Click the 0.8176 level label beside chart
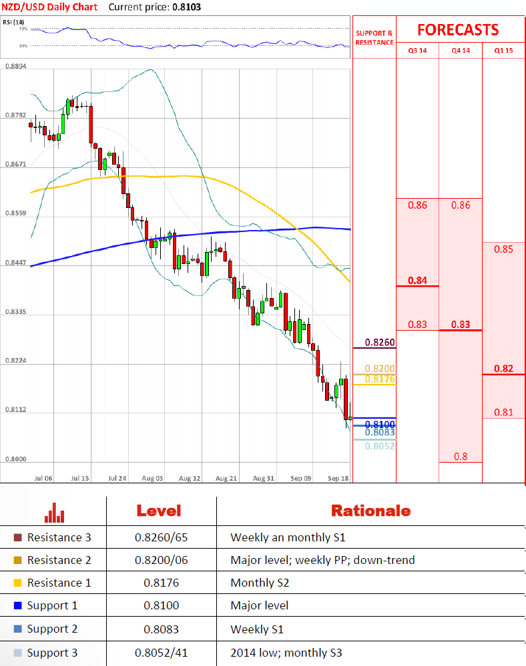The image size is (526, 666). point(380,379)
